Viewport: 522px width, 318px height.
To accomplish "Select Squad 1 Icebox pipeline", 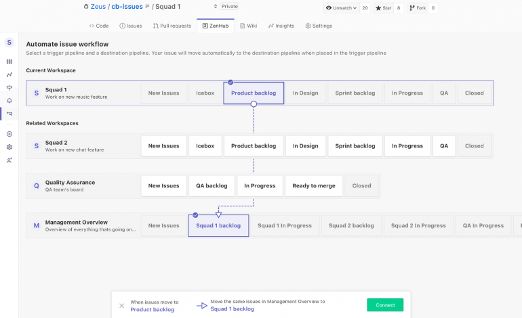I will pos(205,93).
